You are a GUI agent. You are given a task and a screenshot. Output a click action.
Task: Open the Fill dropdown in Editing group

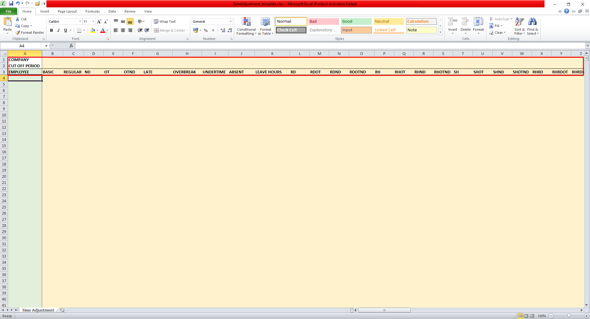pyautogui.click(x=496, y=26)
